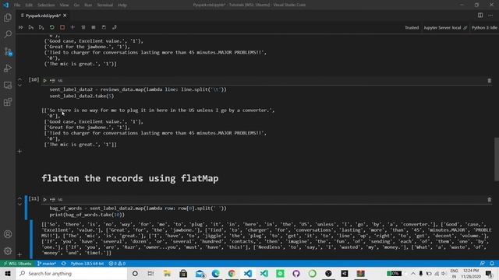Click the Windows search box
This screenshot has height=280, width=499.
click(x=72, y=274)
